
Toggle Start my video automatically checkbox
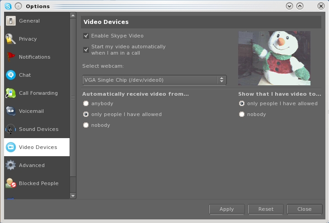click(x=86, y=50)
